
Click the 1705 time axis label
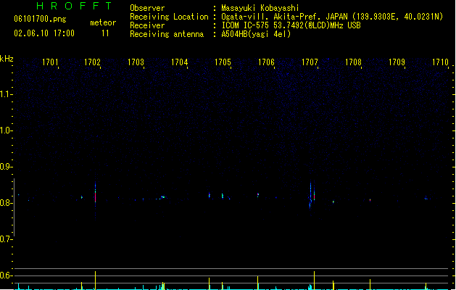tap(223, 62)
